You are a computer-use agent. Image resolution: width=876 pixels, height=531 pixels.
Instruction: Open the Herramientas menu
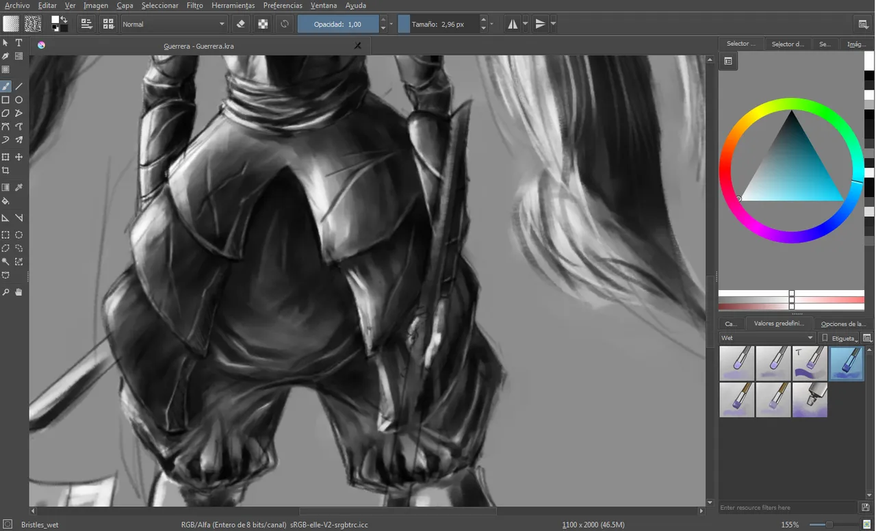coord(233,5)
